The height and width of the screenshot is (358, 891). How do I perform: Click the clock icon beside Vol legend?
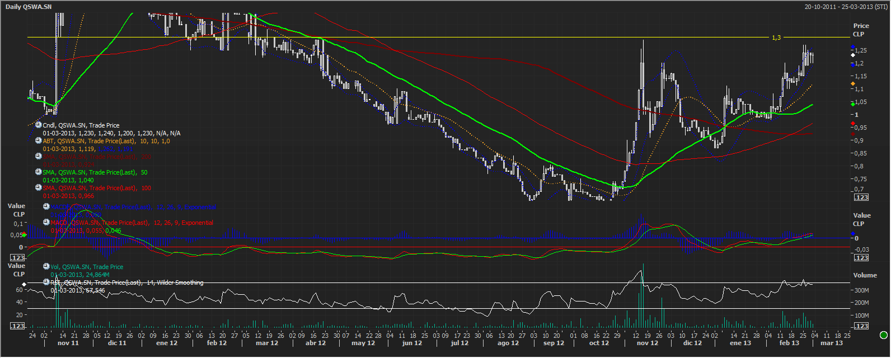coord(46,267)
